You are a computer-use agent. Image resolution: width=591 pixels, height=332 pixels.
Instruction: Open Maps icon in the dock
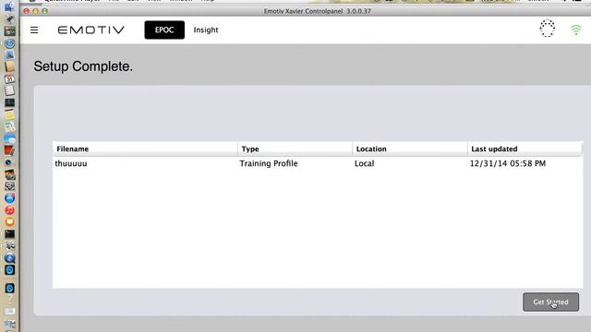10,127
